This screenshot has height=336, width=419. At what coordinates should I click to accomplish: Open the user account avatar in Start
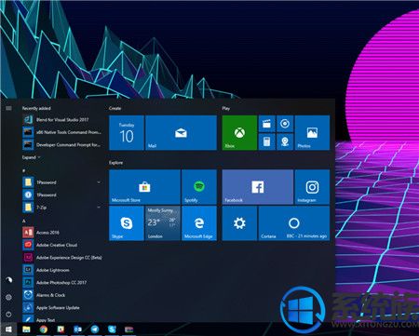point(8,280)
